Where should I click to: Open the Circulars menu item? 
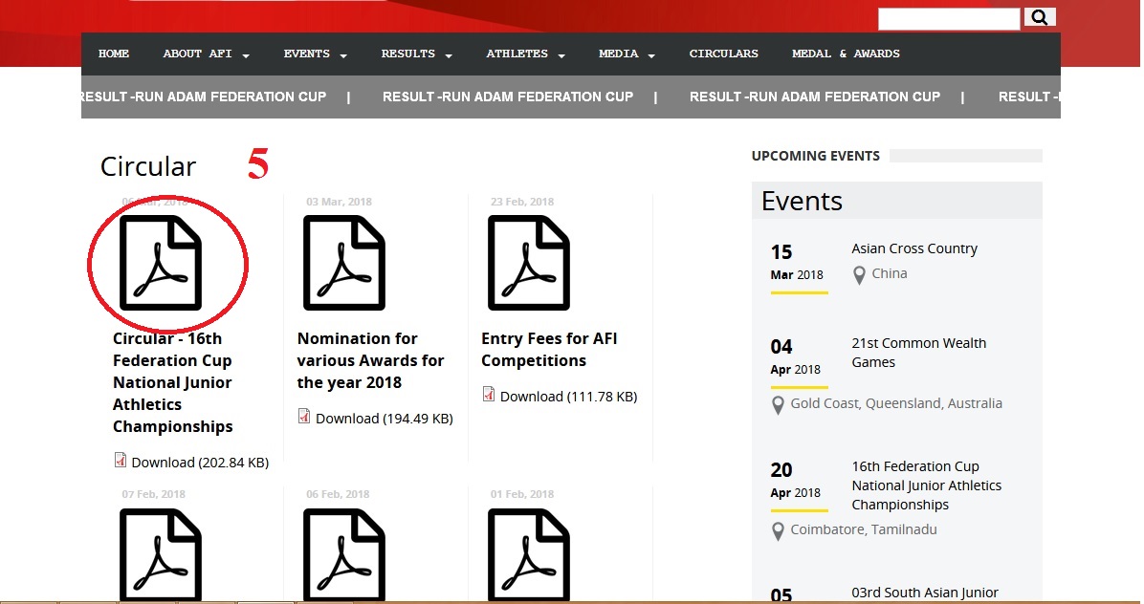point(723,54)
